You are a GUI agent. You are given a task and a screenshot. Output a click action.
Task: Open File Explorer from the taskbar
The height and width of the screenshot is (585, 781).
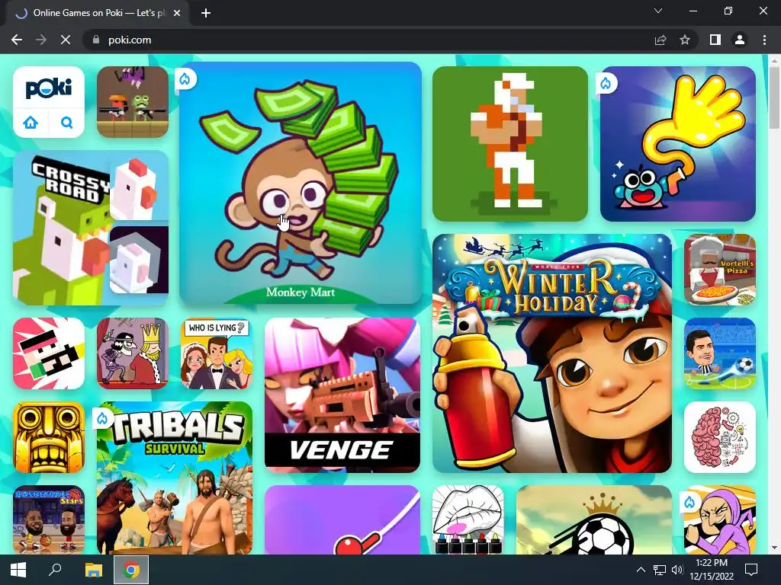pyautogui.click(x=94, y=570)
